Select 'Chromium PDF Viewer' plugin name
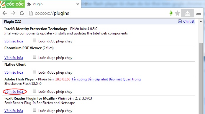 (x=23, y=48)
